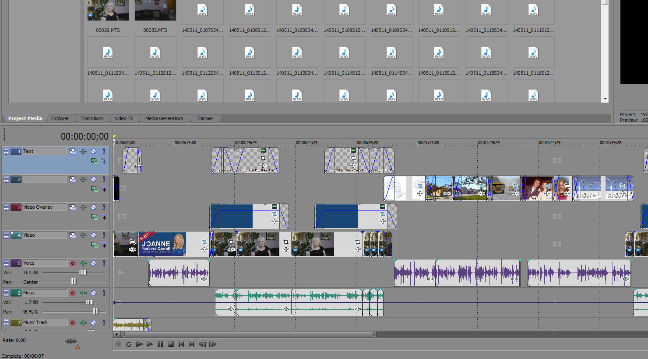Open the Video FX tab

[124, 118]
